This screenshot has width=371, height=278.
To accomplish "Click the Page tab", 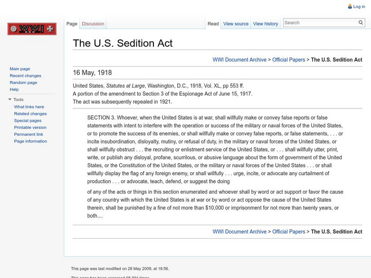I will 72,24.
